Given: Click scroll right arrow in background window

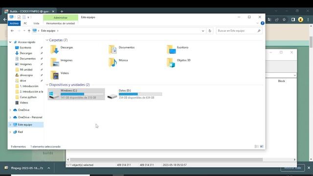Looking at the screenshot, I should 294,160.
